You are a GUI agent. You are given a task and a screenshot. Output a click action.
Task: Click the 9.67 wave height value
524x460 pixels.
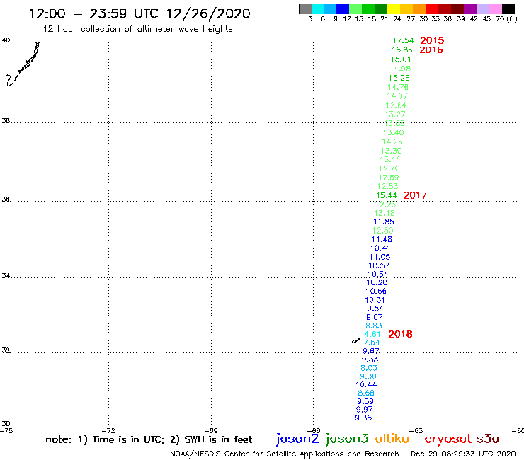coord(371,351)
